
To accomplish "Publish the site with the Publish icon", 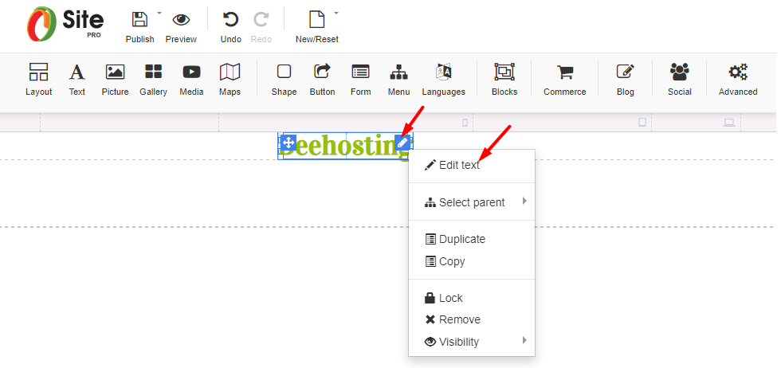I will pyautogui.click(x=139, y=20).
